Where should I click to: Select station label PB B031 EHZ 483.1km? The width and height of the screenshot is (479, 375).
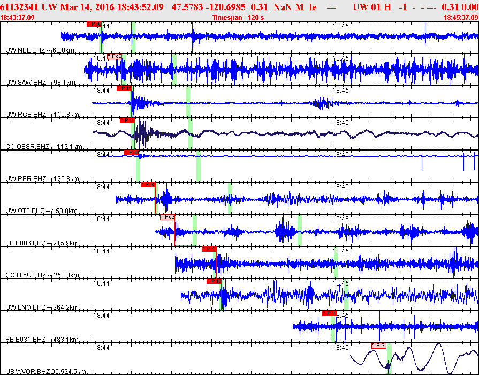pyautogui.click(x=42, y=340)
